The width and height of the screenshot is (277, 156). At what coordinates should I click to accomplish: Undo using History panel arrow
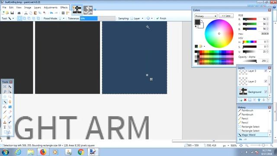241,140
